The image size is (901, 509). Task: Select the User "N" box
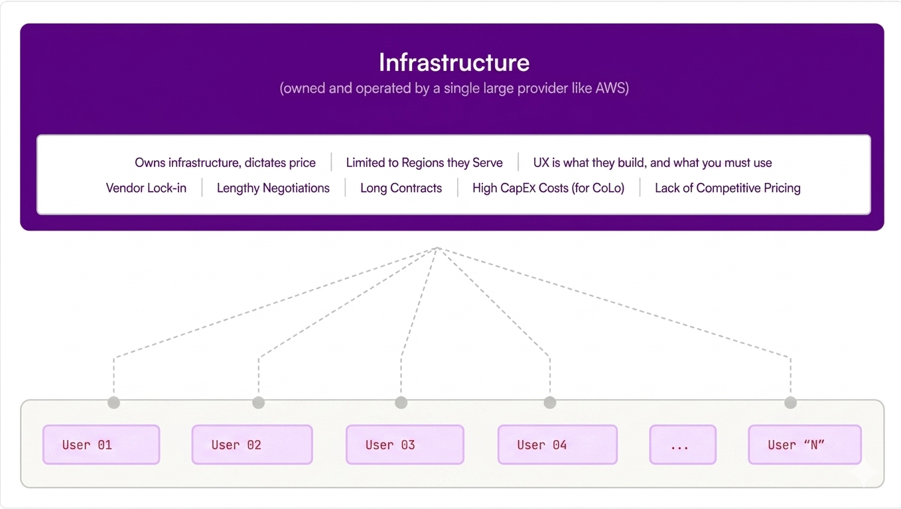[805, 444]
